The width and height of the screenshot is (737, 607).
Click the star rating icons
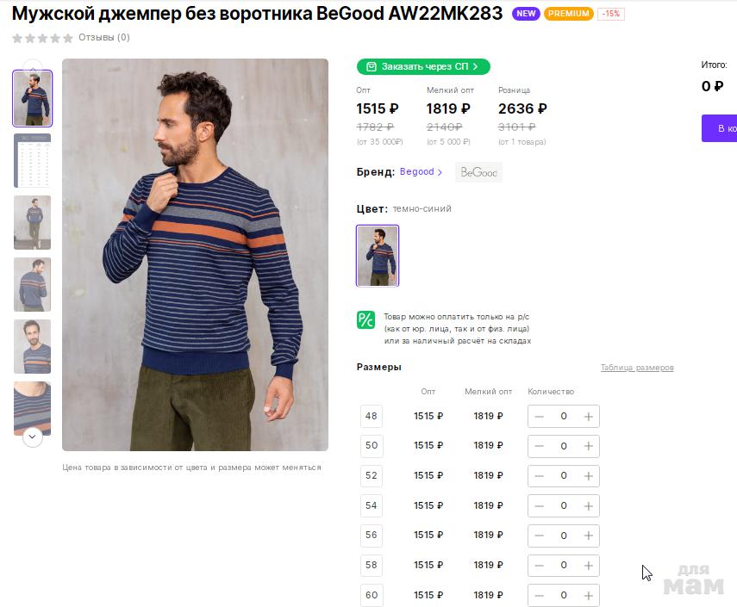42,38
